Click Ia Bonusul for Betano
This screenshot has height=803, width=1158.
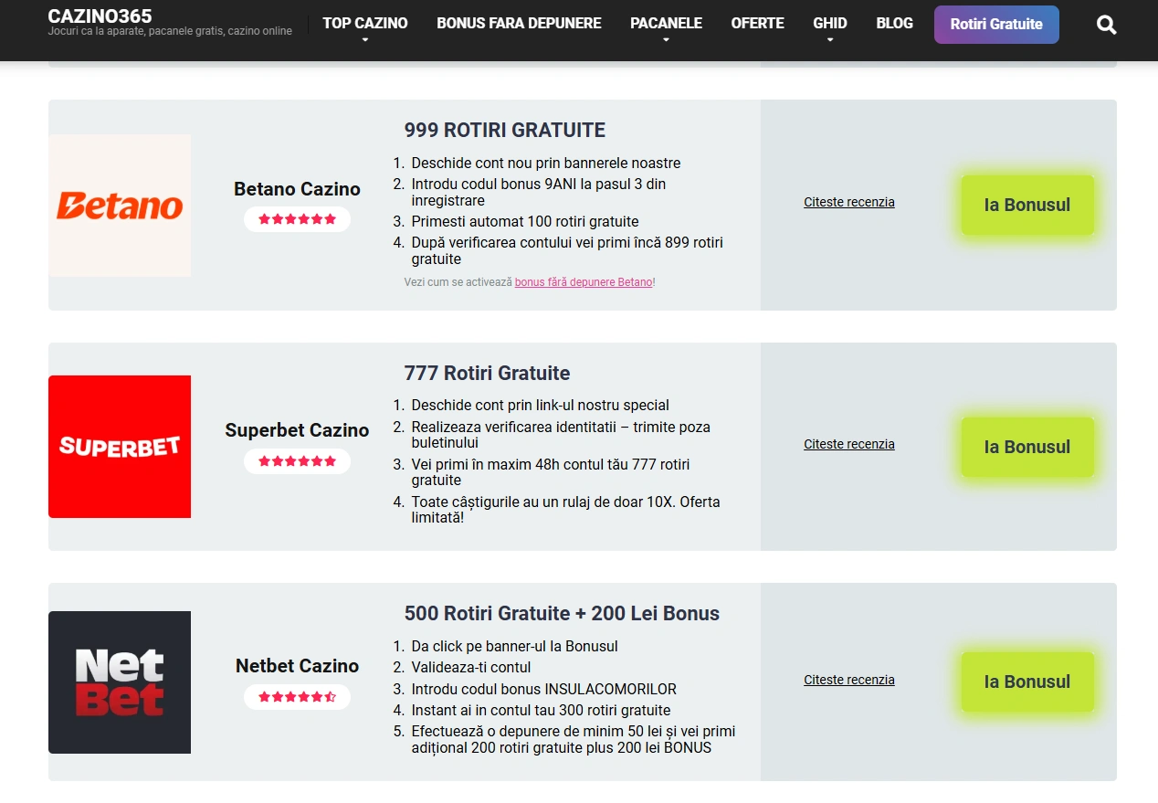1027,205
